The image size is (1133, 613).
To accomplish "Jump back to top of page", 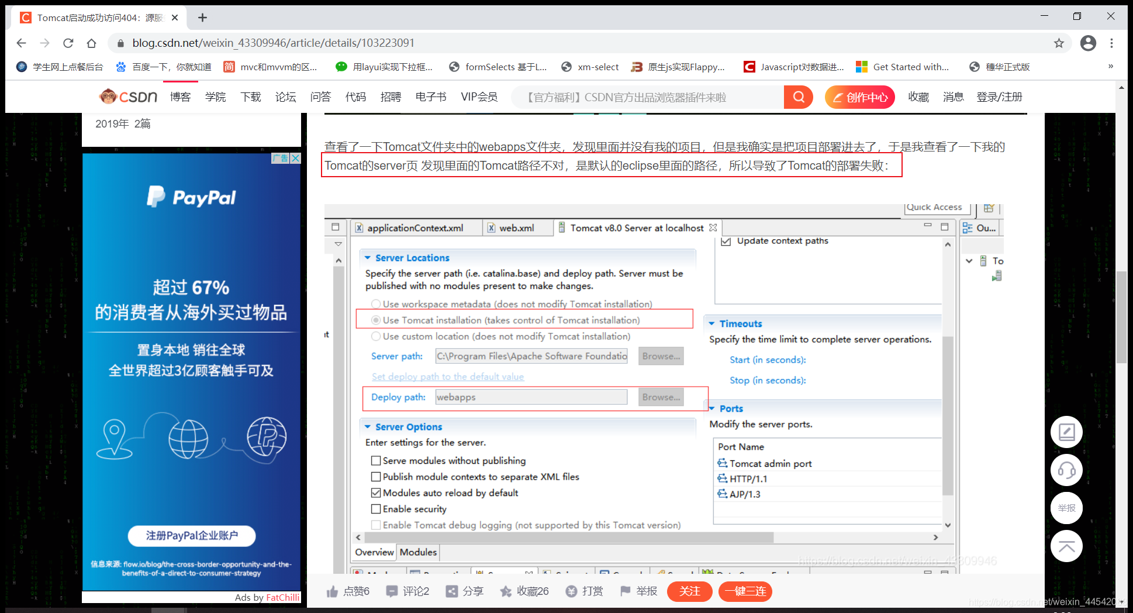I will point(1066,546).
